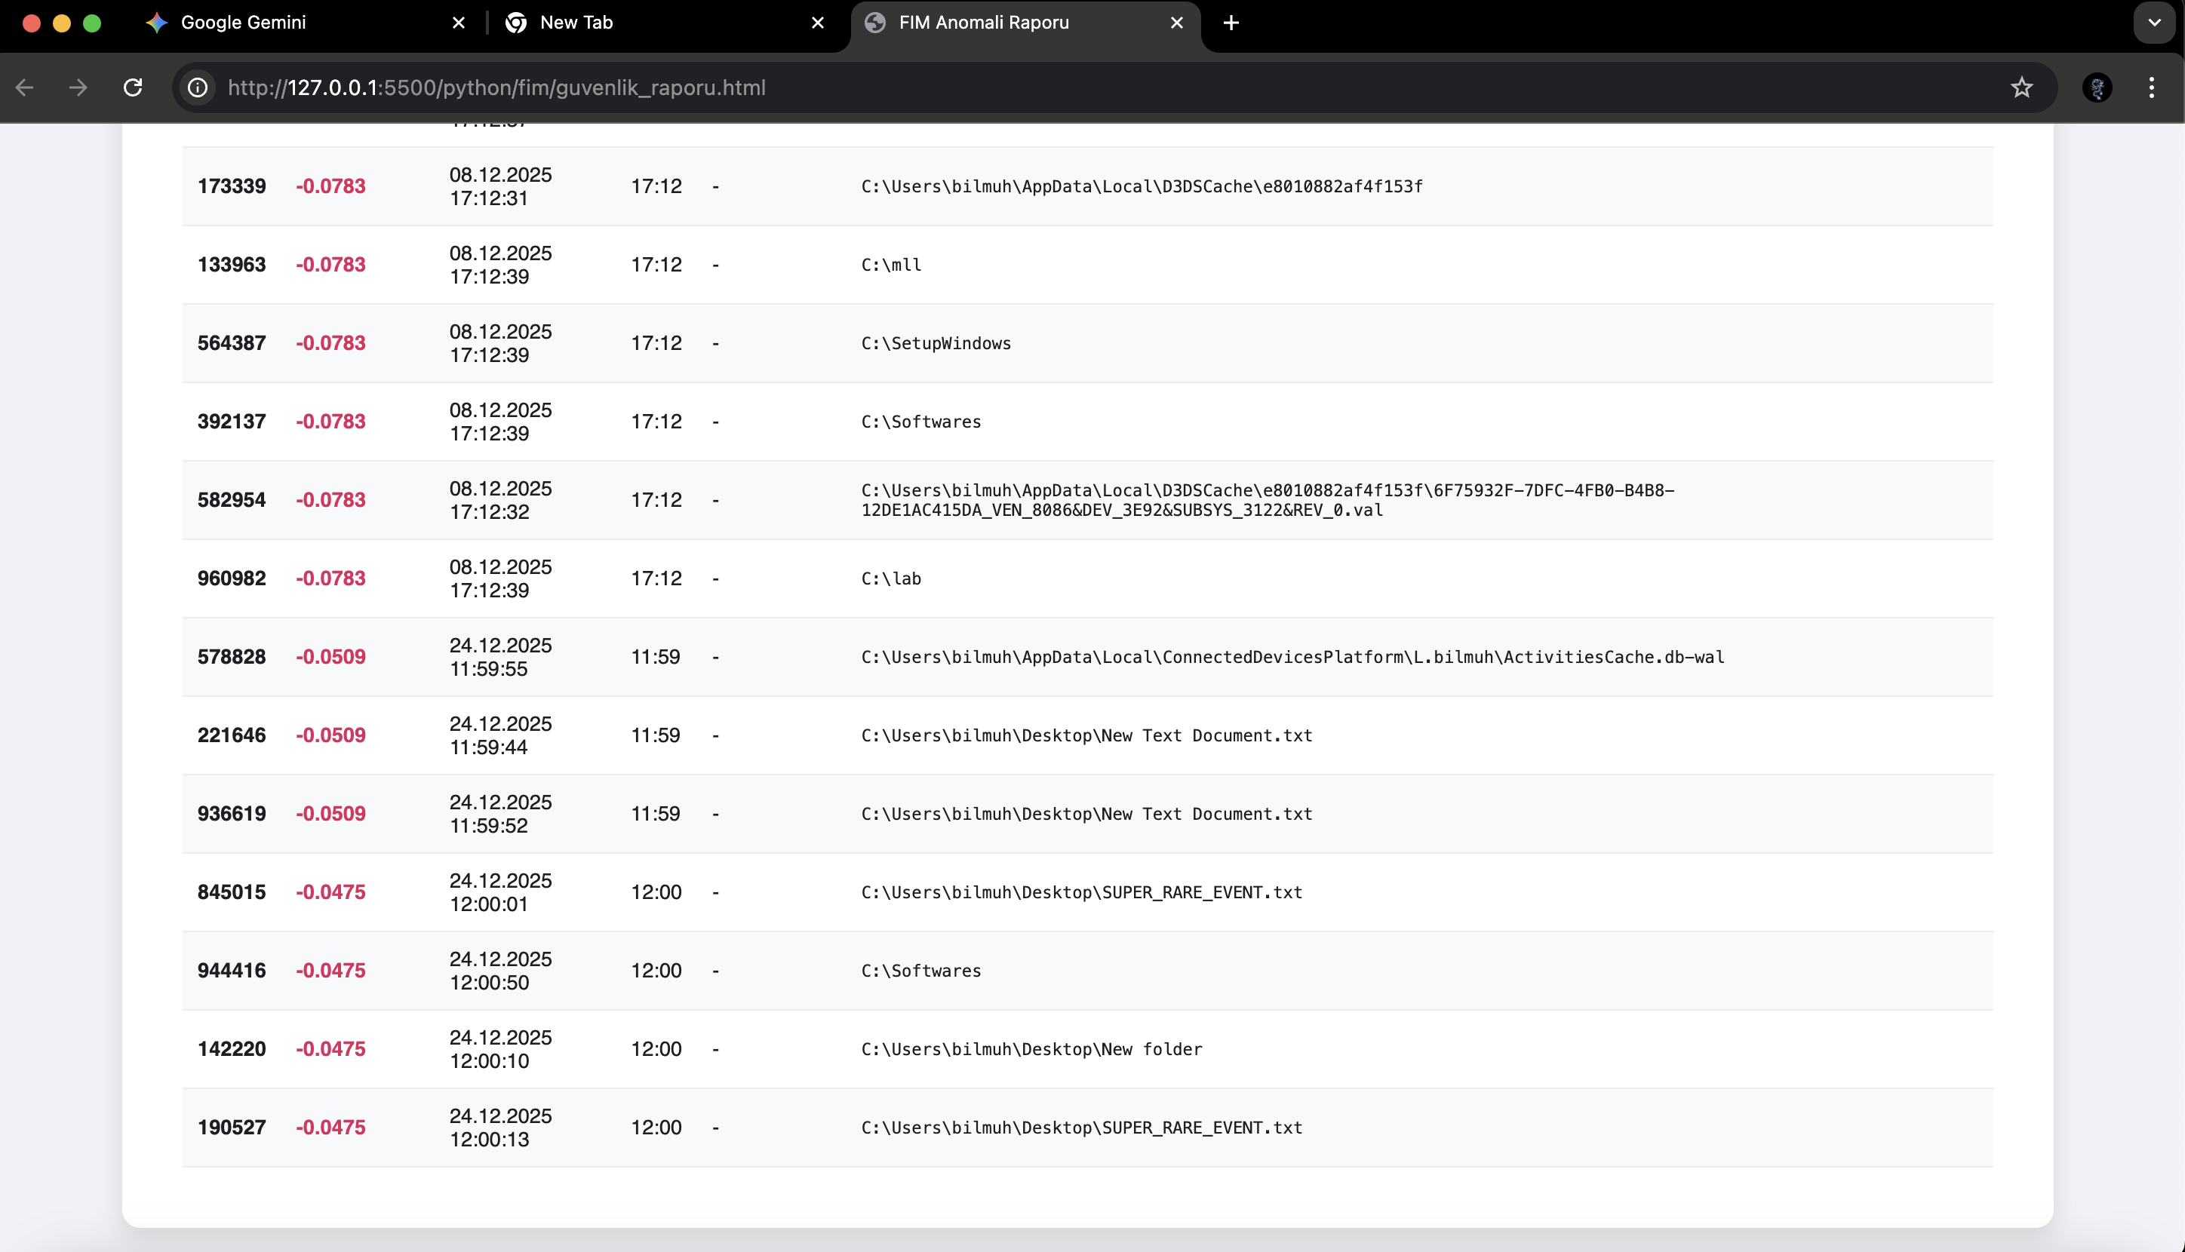The height and width of the screenshot is (1252, 2185).
Task: Click the C:\lab path cell
Action: 891,578
